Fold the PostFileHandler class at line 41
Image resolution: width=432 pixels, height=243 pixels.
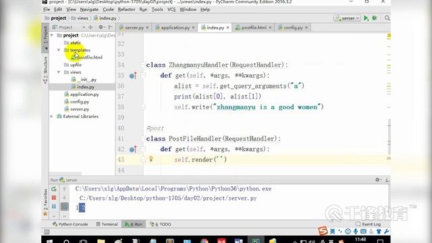pyautogui.click(x=142, y=139)
